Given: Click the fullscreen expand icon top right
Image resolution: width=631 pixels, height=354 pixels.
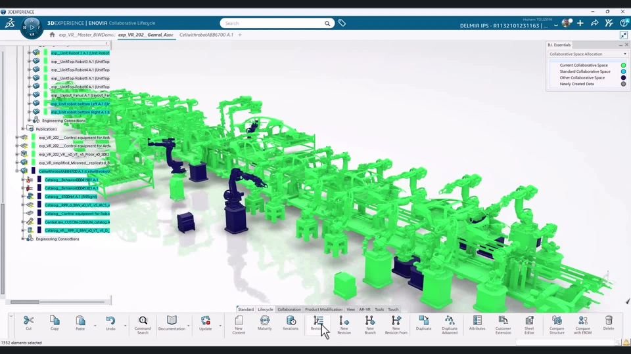Looking at the screenshot, I should point(624,35).
